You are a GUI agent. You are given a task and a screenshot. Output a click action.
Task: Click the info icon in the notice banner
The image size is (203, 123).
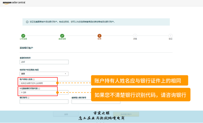pyautogui.click(x=27, y=22)
